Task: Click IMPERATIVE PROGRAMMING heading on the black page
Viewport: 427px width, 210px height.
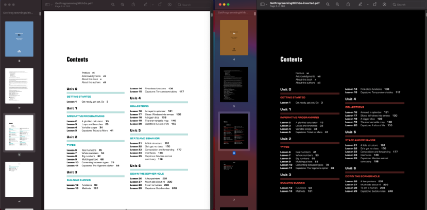Action: (x=300, y=118)
